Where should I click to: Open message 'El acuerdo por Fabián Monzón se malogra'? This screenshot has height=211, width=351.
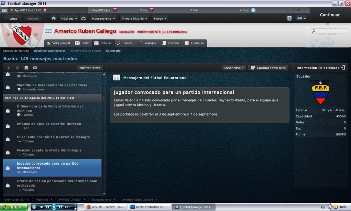pyautogui.click(x=52, y=139)
